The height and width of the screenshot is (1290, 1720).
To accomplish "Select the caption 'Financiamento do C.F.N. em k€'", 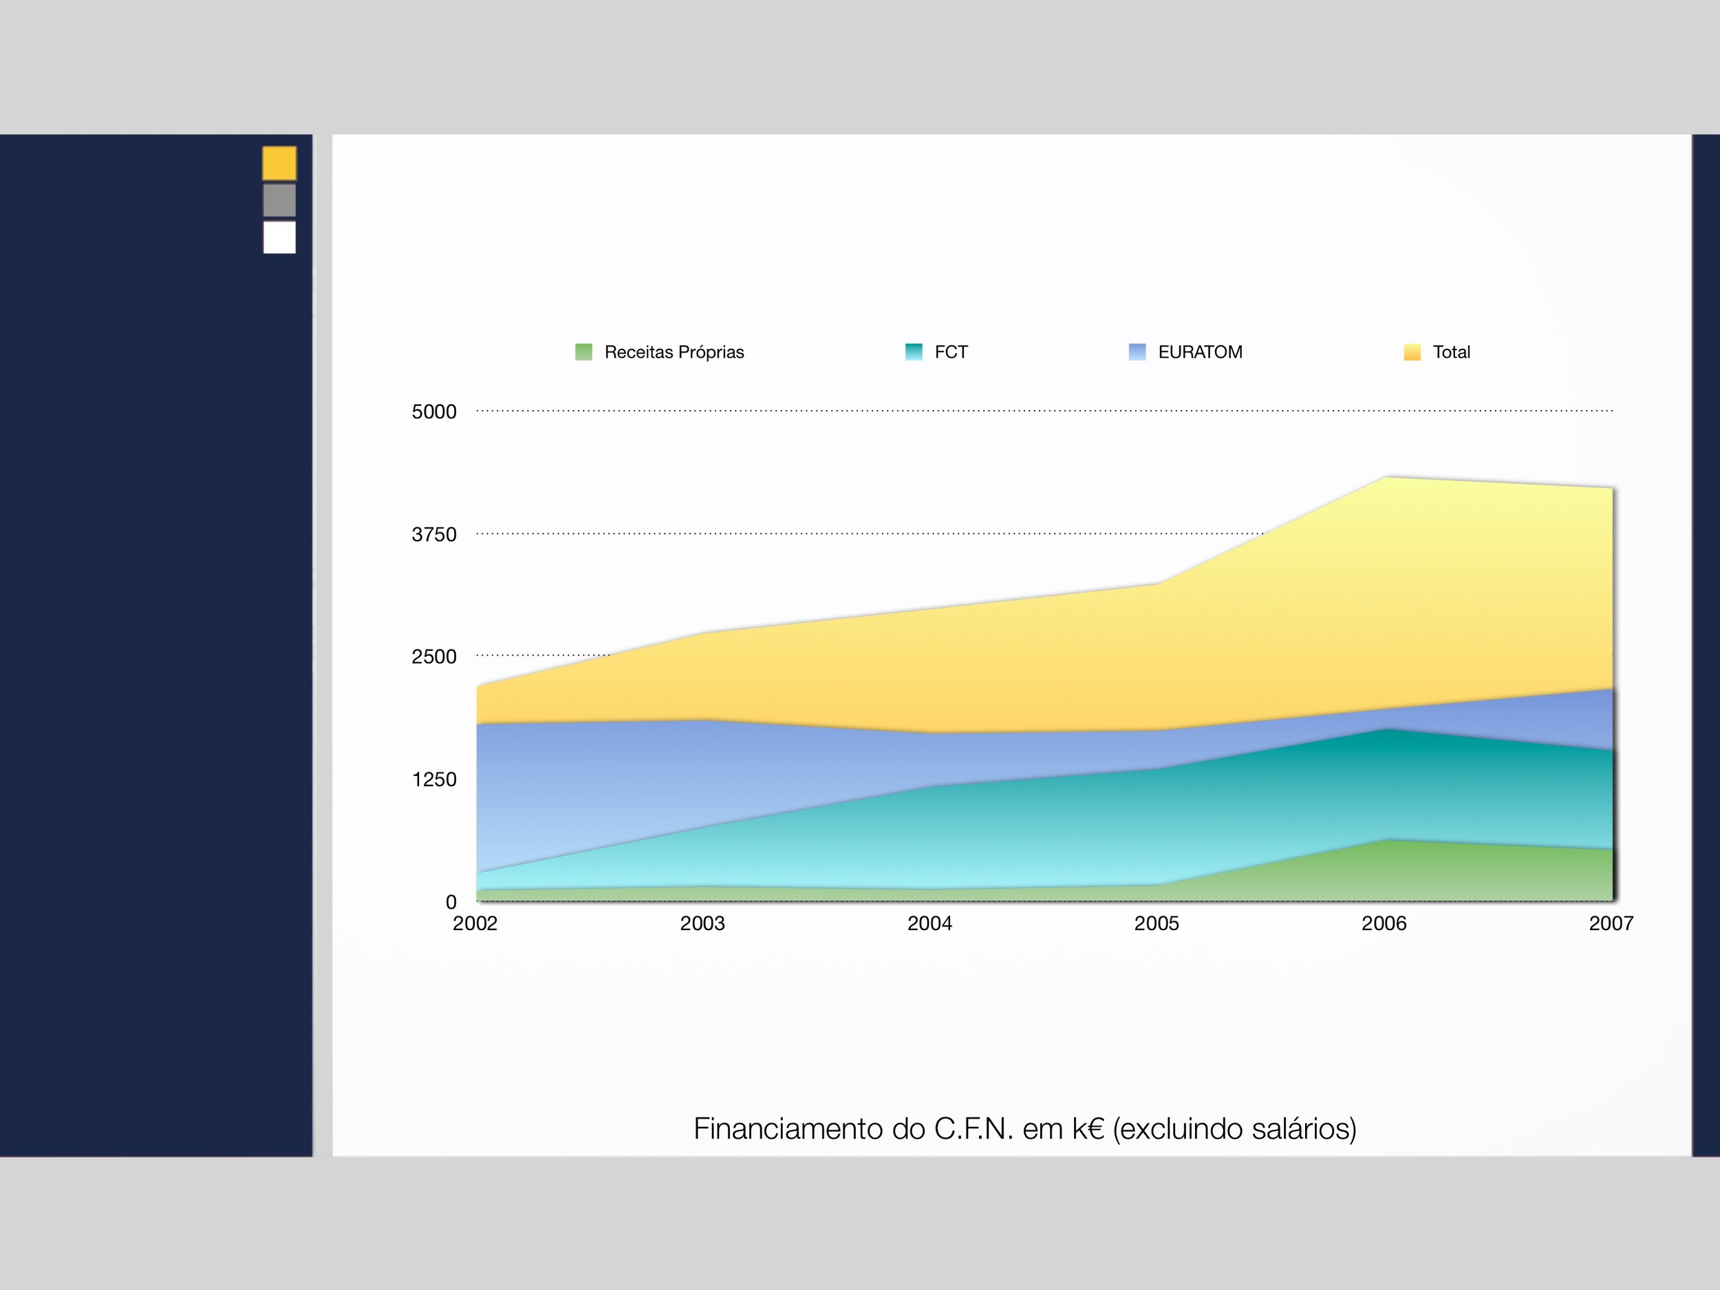I will coord(899,1129).
